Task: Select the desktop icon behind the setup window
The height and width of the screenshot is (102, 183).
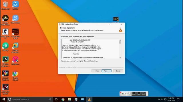Action: pos(116,19)
